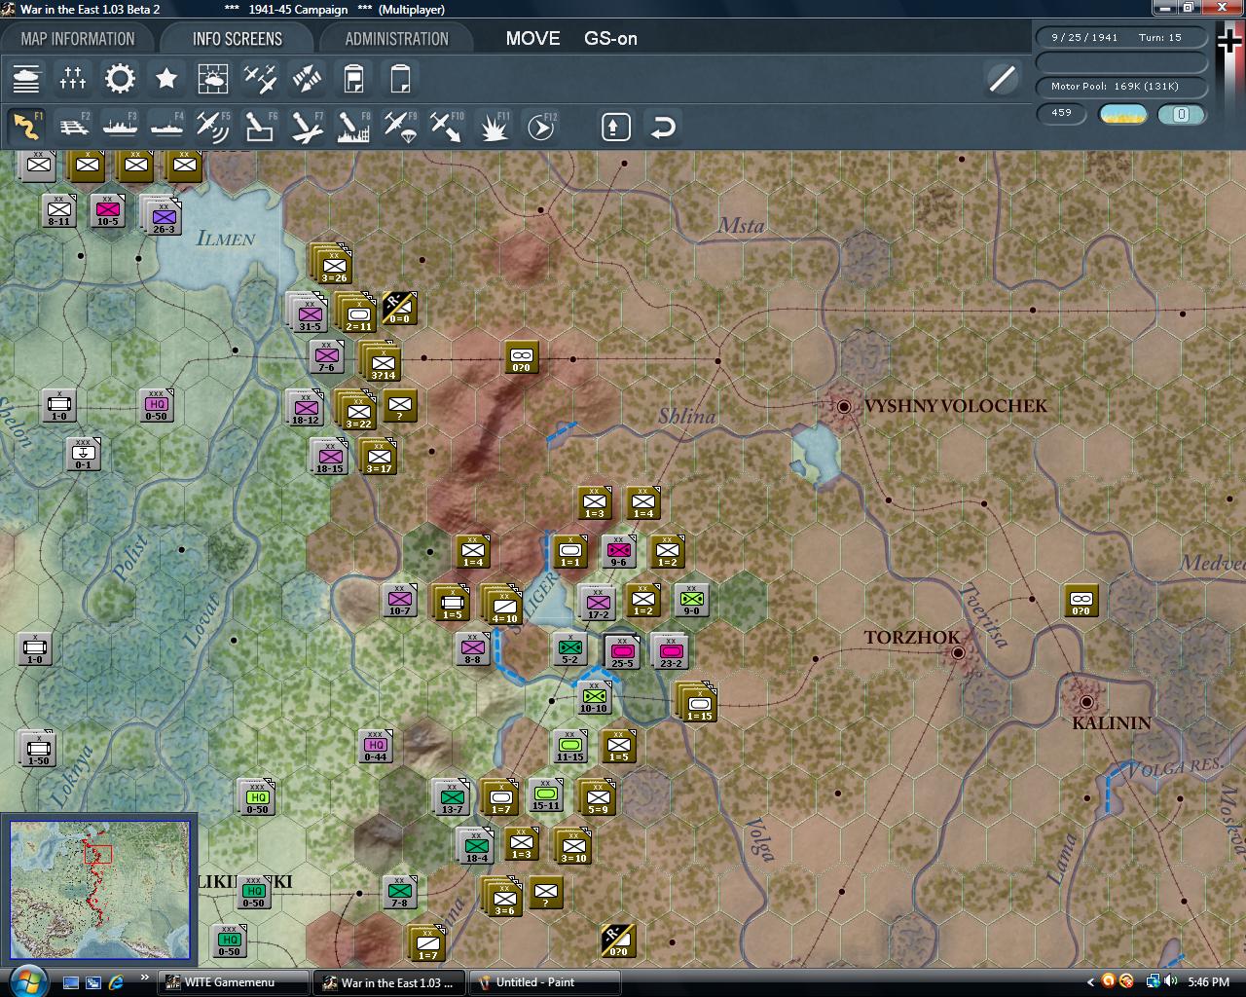Open the tank order of battle screen

pos(26,78)
